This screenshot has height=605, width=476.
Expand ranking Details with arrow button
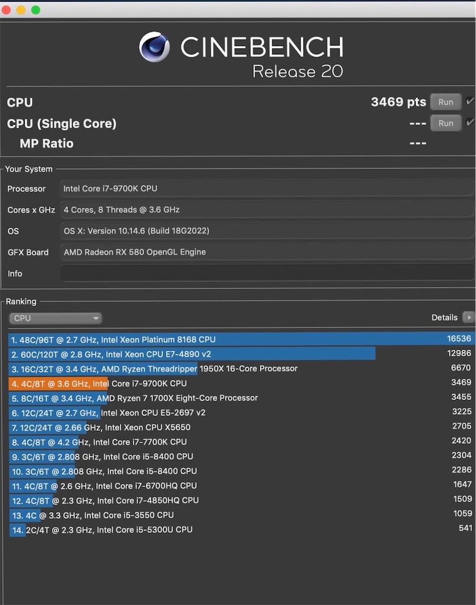pos(469,317)
